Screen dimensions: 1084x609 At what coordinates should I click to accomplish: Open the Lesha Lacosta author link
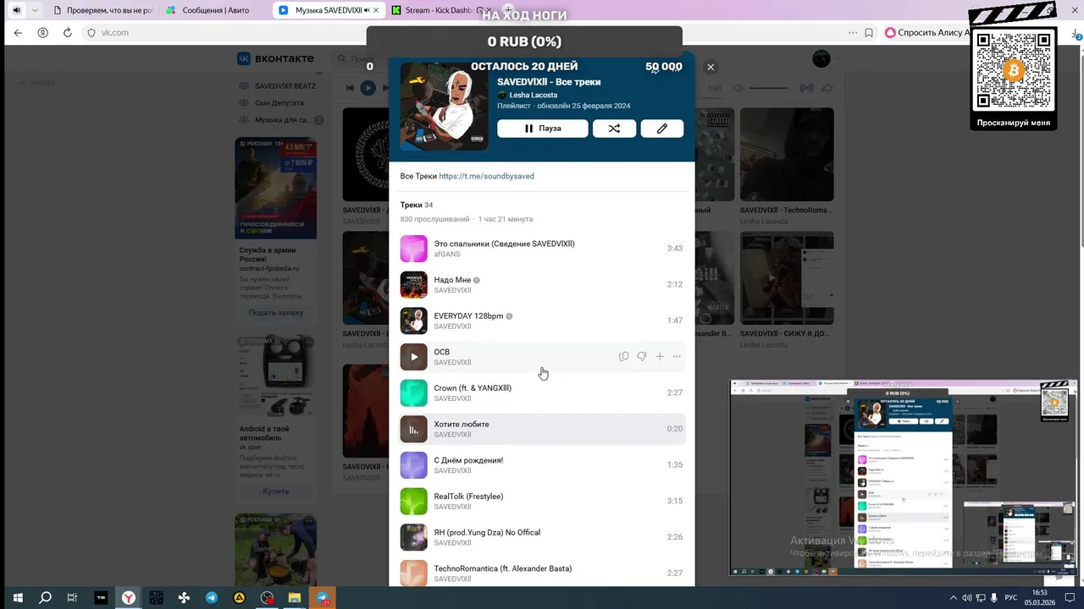(x=533, y=96)
